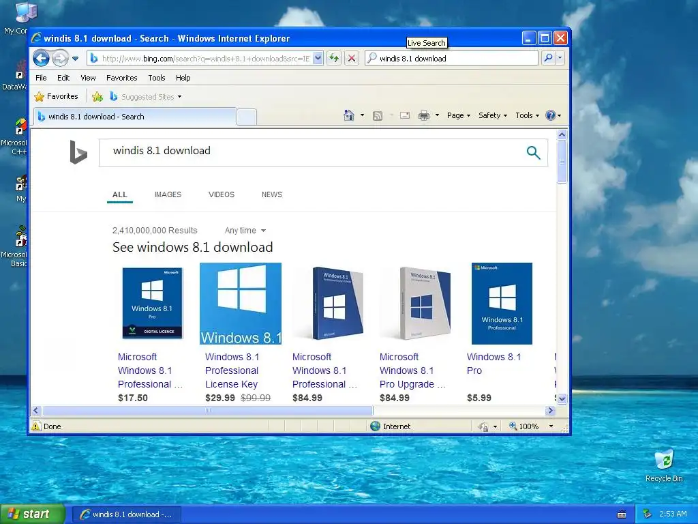Click the blue Help question mark icon
The height and width of the screenshot is (524, 698).
coord(551,115)
